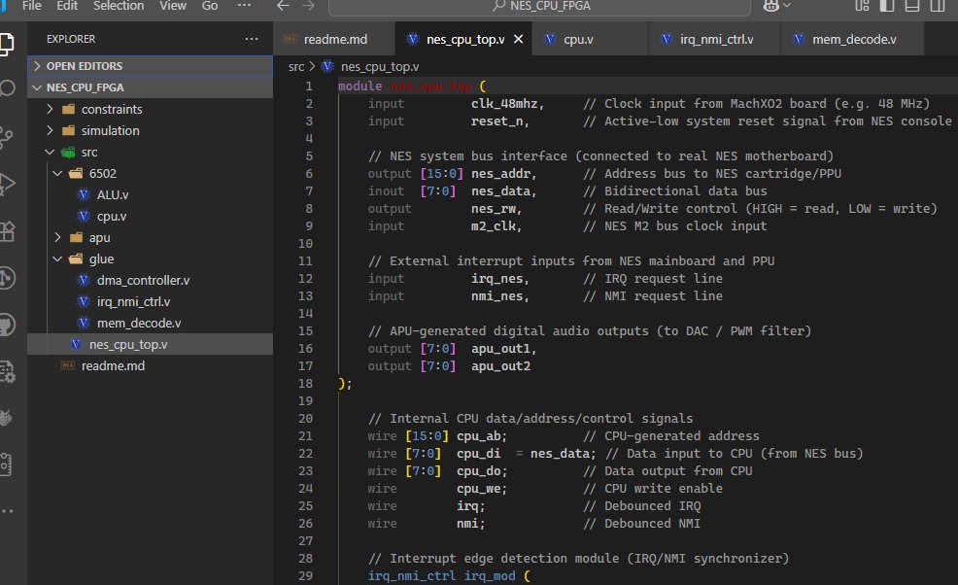The height and width of the screenshot is (585, 958).
Task: Click the module keyword on line 1
Action: point(359,86)
